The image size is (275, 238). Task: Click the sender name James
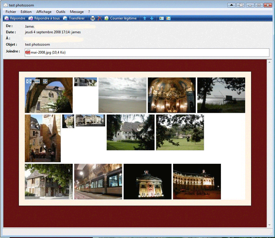30,27
